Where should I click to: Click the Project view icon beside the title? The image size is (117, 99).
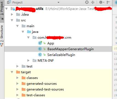click(x=9, y=2)
